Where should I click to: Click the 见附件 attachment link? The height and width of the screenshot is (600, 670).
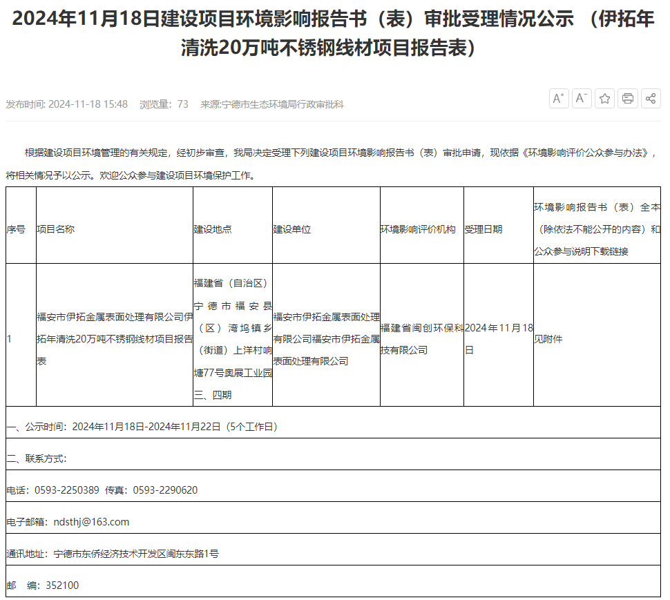click(x=548, y=339)
